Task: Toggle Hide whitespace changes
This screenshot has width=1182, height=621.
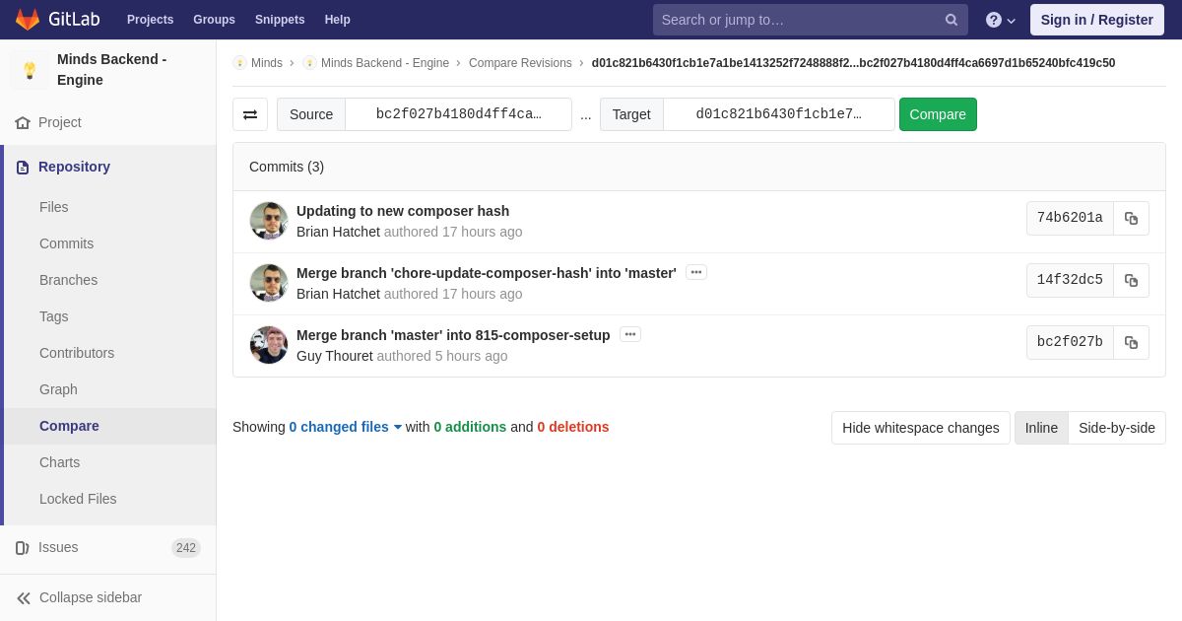Action: [920, 428]
